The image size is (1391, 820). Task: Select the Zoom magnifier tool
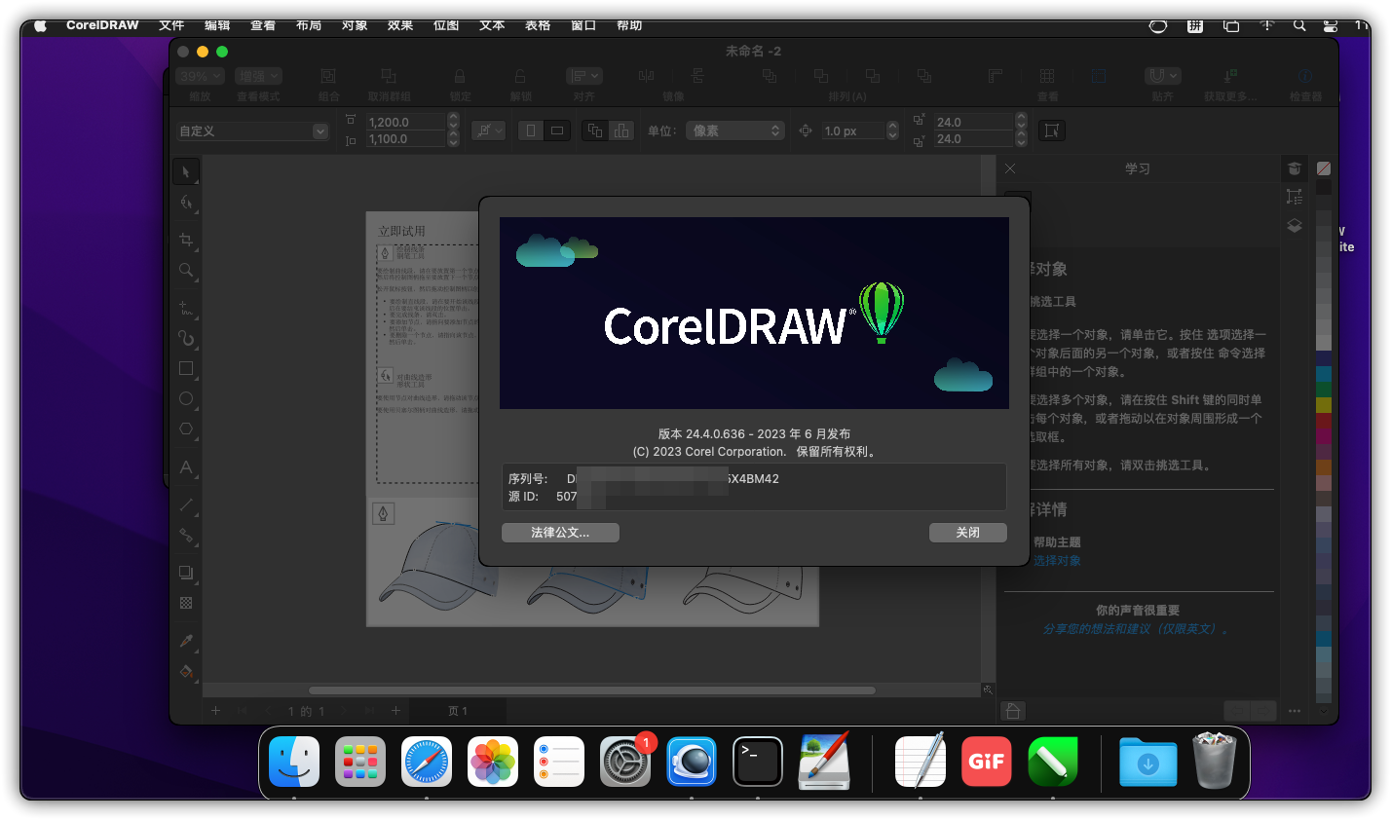pos(186,270)
